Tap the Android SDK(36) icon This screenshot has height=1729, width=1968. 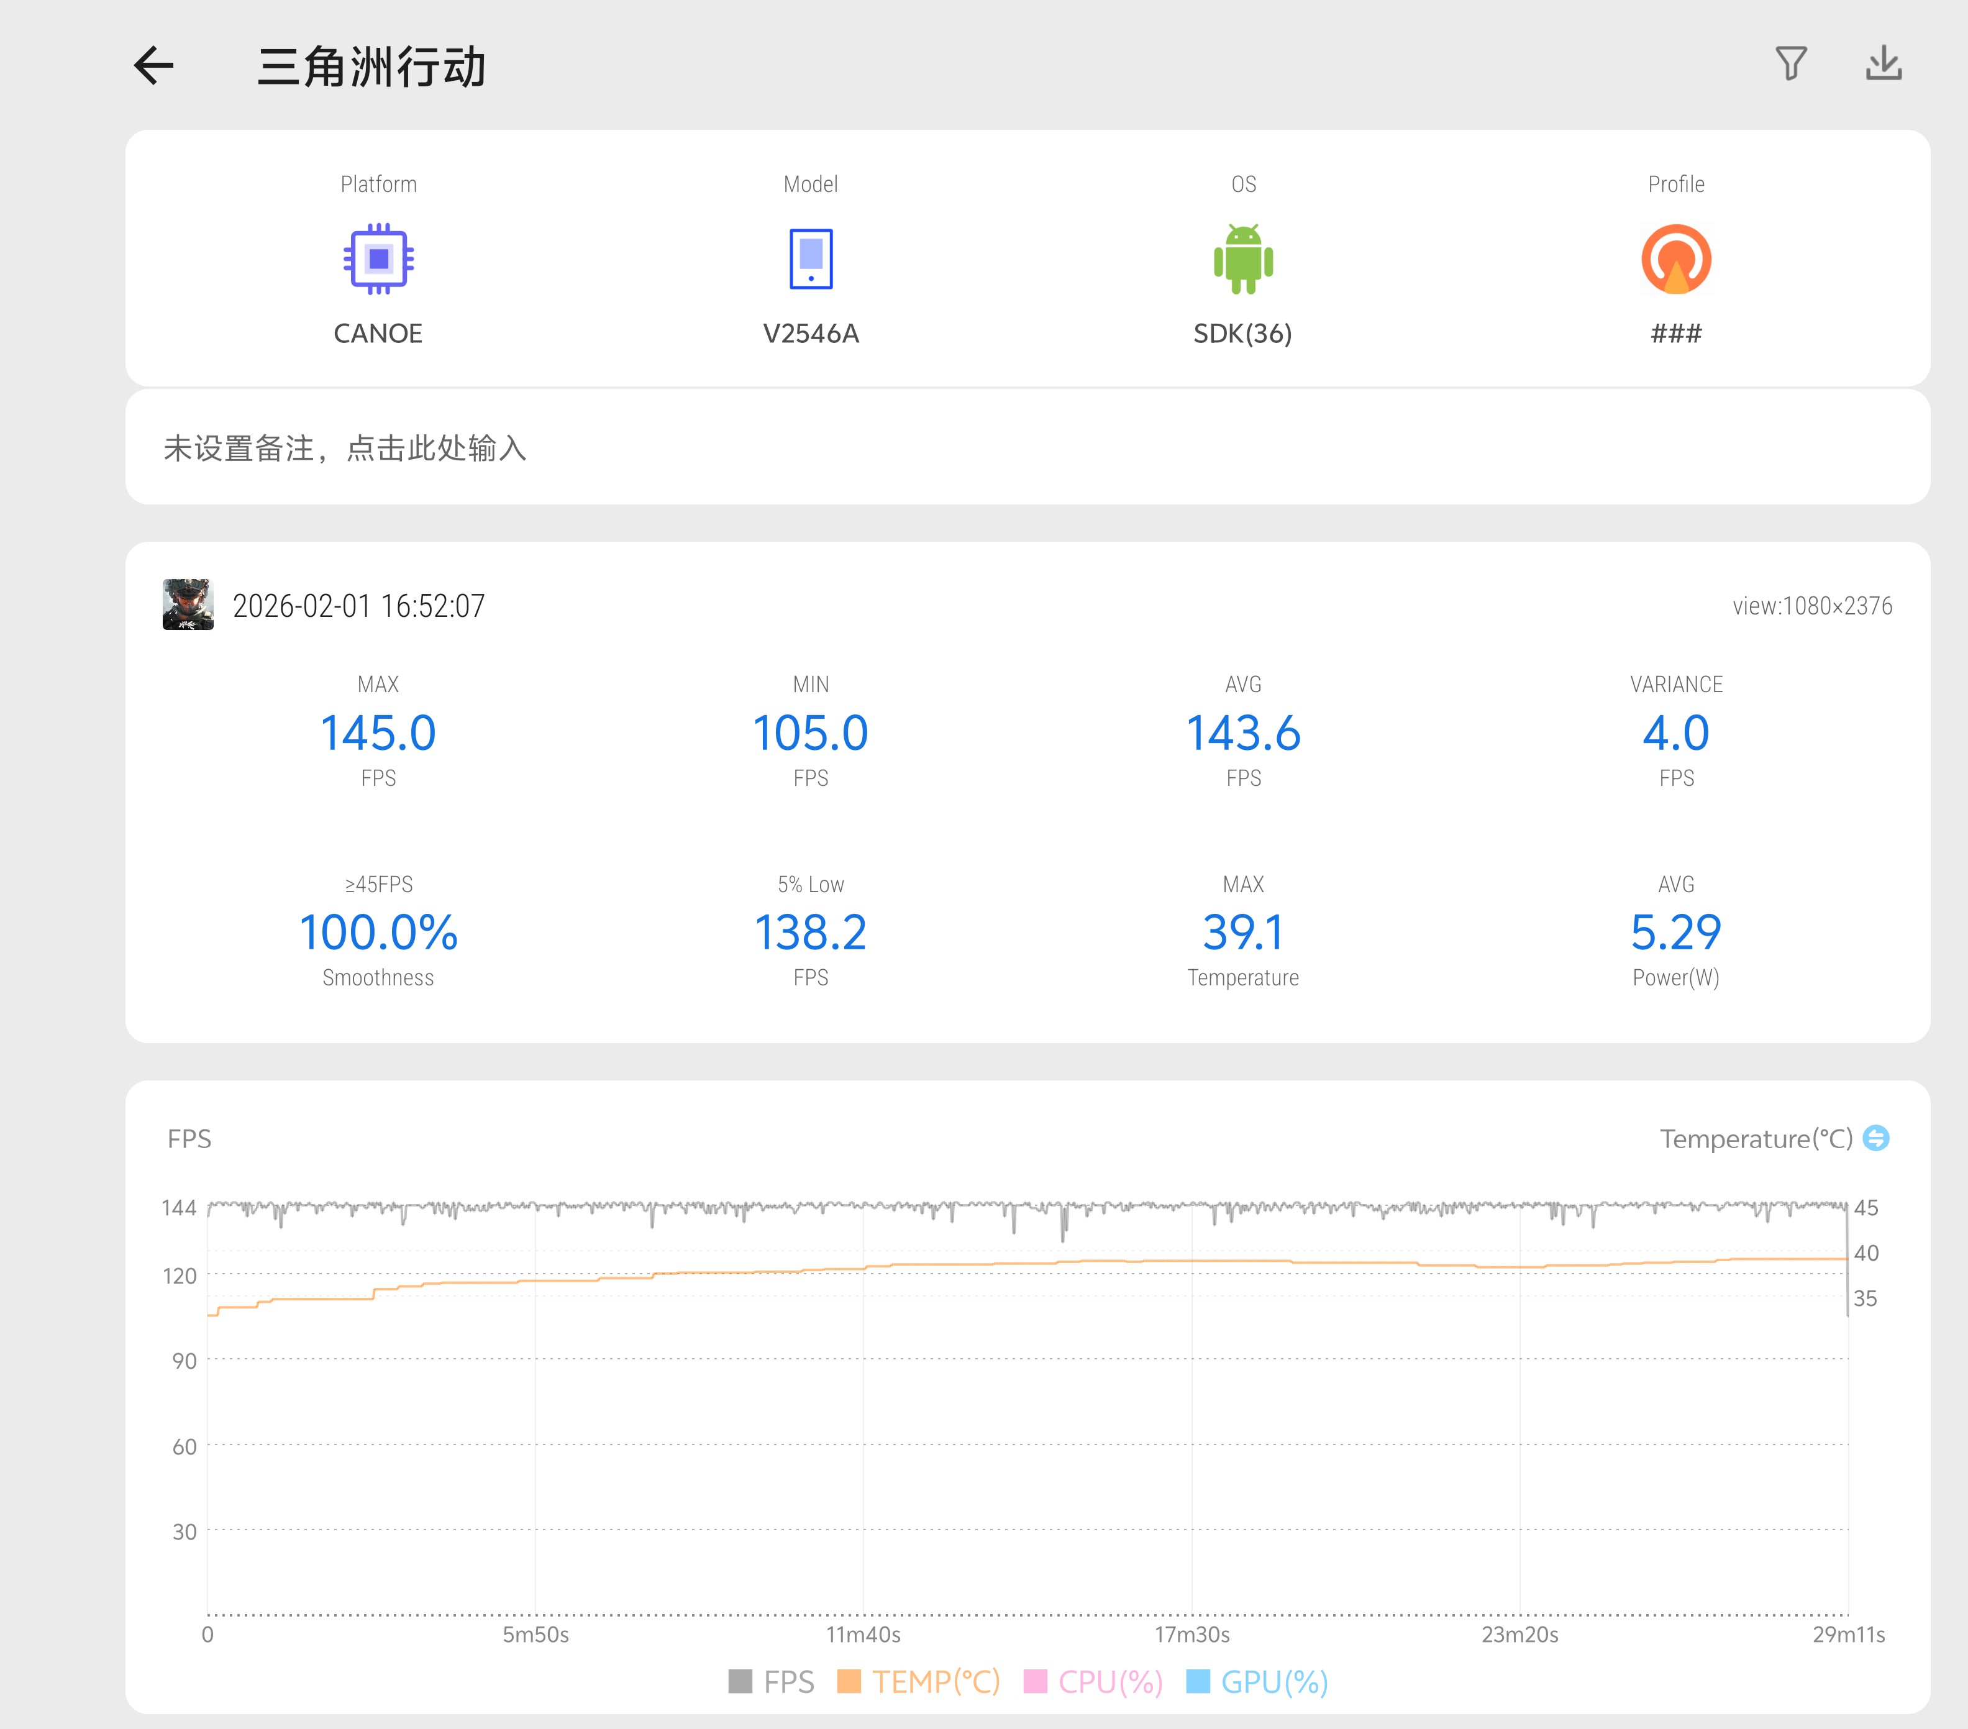click(1243, 259)
